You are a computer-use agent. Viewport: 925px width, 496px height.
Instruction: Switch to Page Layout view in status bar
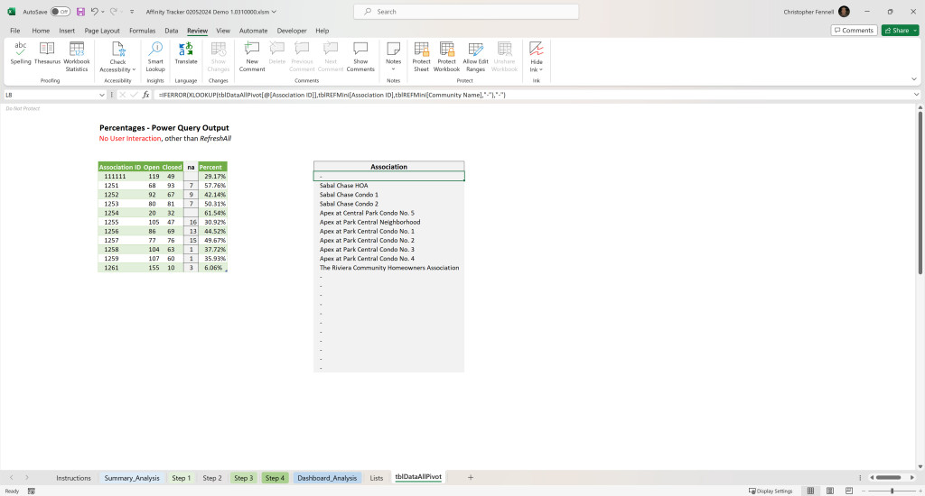pyautogui.click(x=830, y=491)
